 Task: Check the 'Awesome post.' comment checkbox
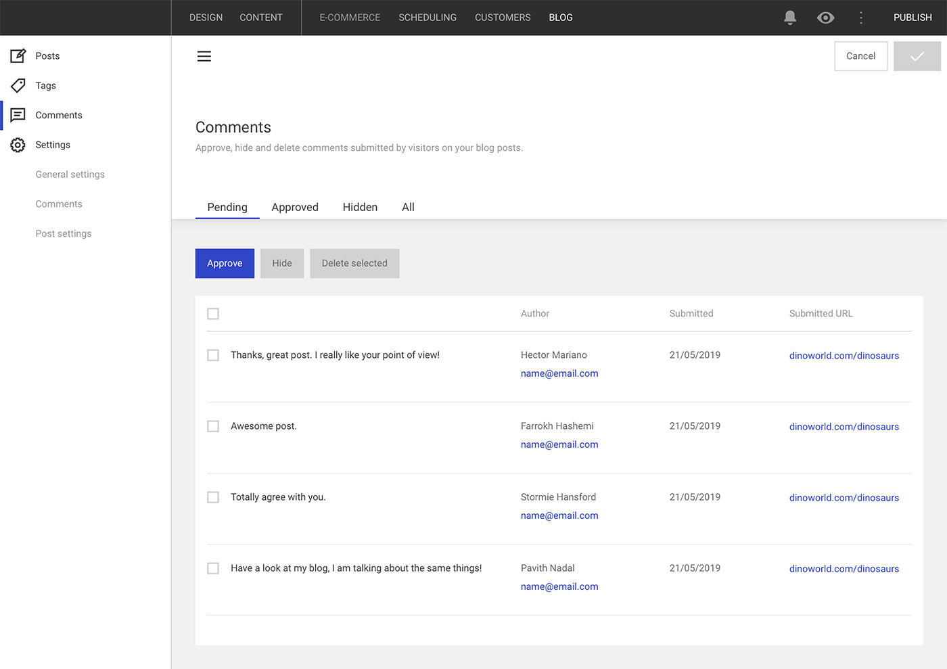click(213, 426)
